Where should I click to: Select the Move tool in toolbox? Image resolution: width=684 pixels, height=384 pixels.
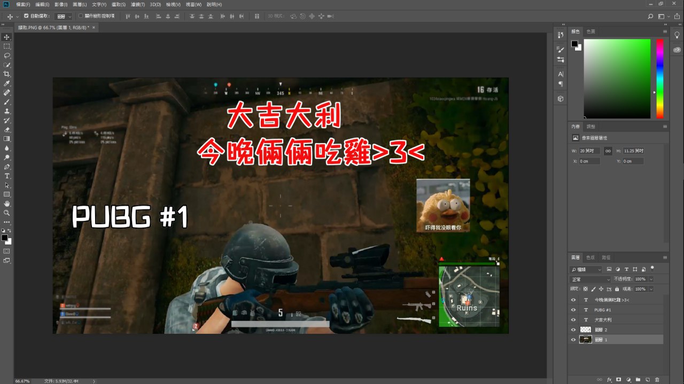tap(7, 37)
